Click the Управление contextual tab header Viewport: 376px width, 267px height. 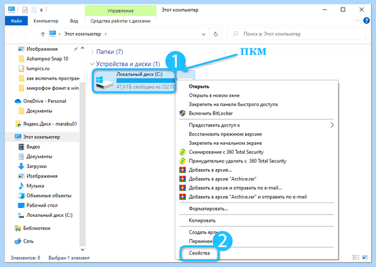click(x=120, y=11)
